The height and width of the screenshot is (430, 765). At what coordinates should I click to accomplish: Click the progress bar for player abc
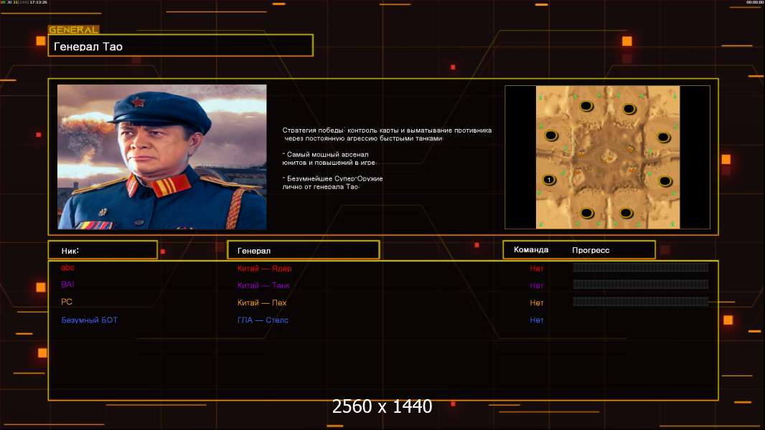coord(640,267)
